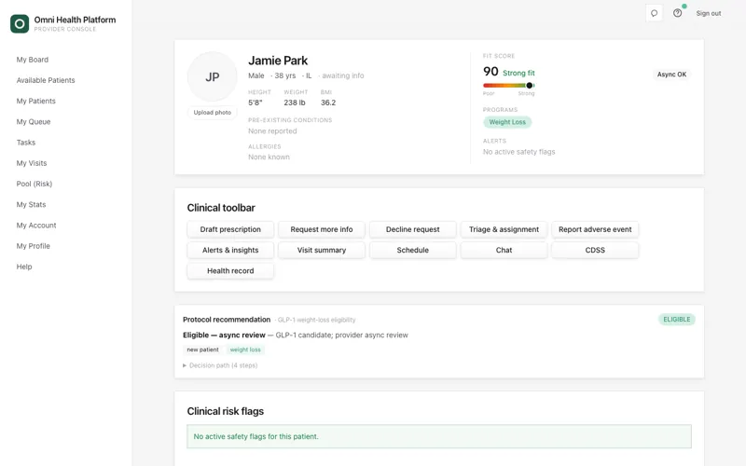Click the fit score gradient bar marker
Screen dimensions: 746x466
[x=529, y=86]
